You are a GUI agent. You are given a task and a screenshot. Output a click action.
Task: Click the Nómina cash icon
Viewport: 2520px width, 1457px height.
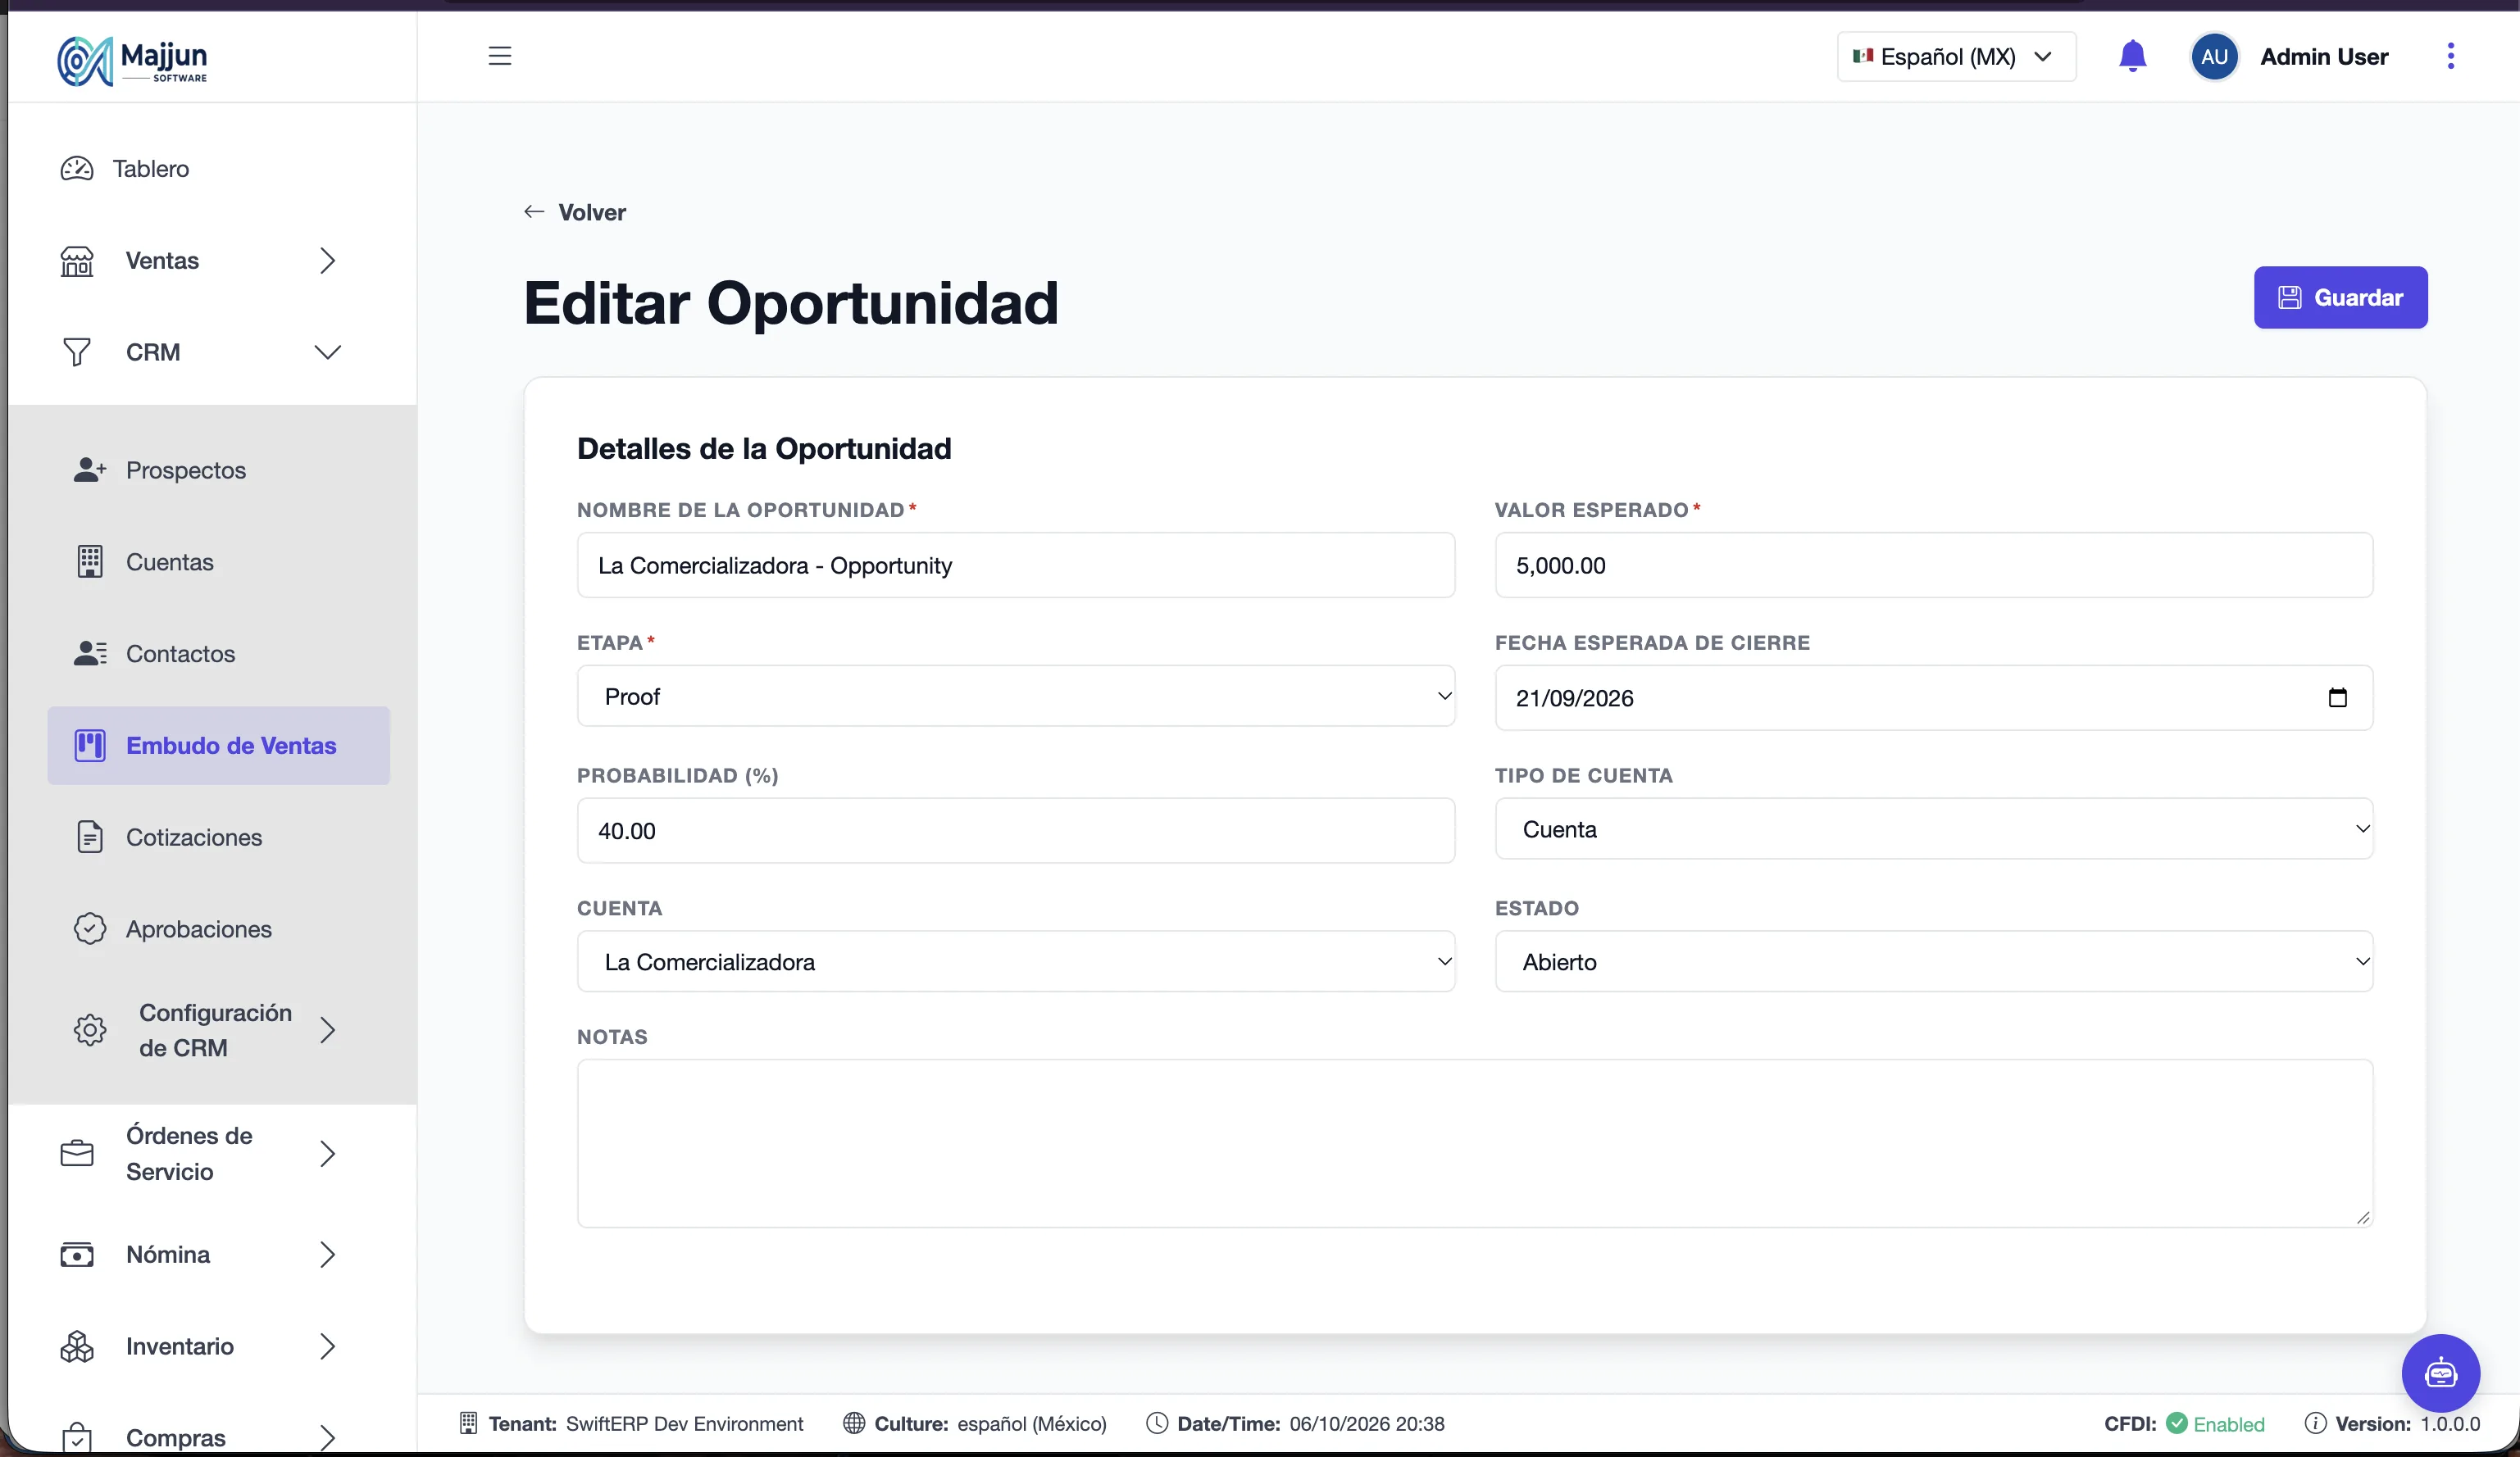pyautogui.click(x=77, y=1255)
